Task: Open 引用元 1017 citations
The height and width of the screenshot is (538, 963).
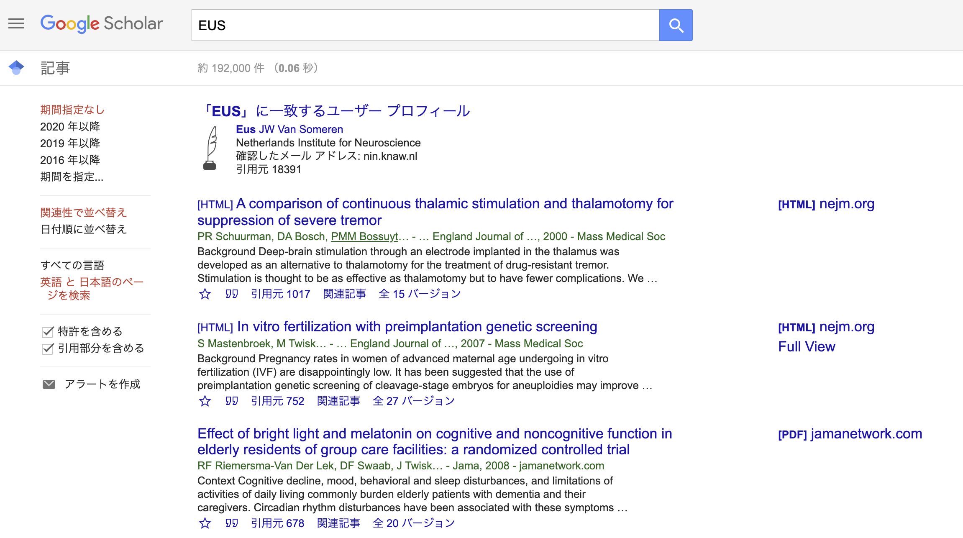Action: click(280, 294)
